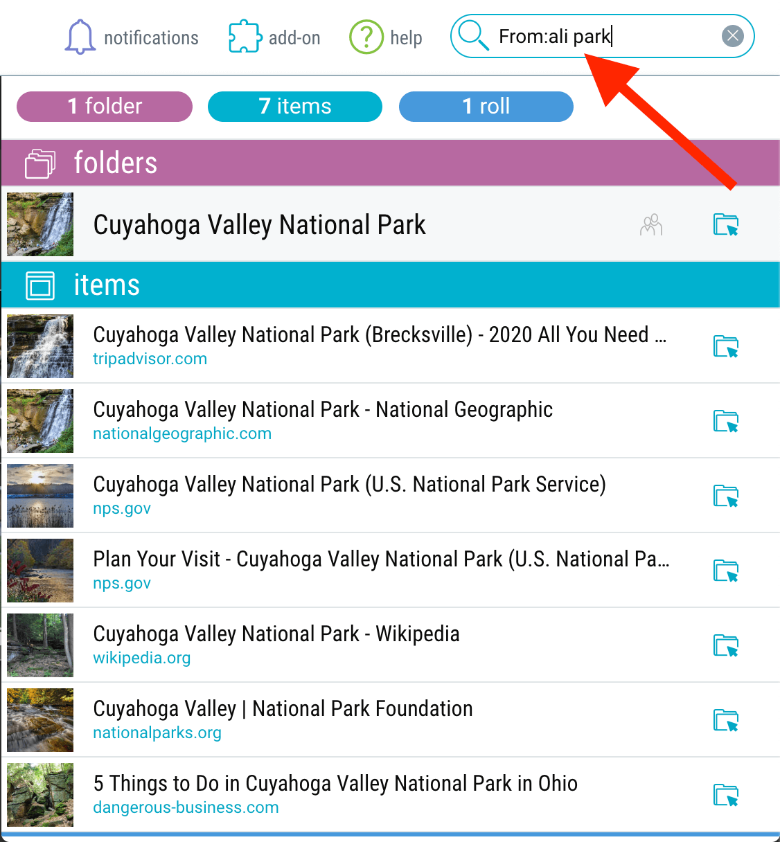
Task: Filter results by 1 roll pill
Action: pyautogui.click(x=486, y=107)
